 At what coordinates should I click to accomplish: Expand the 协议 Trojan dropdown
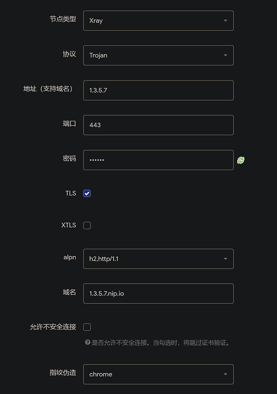click(x=159, y=55)
